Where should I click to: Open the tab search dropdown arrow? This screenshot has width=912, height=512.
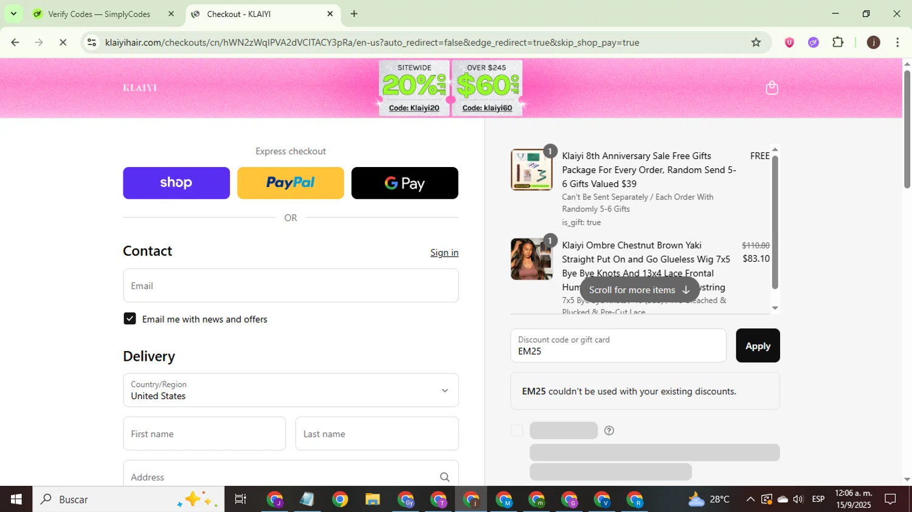coord(13,13)
